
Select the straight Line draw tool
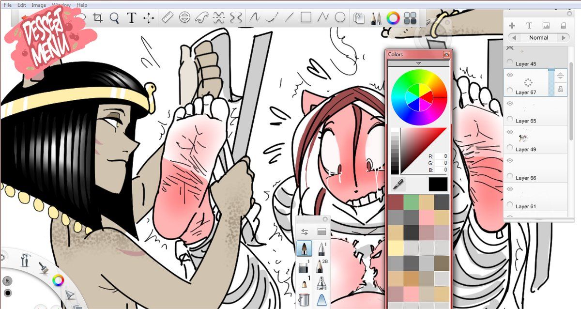[289, 18]
